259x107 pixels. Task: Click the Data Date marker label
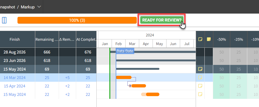click(x=125, y=51)
